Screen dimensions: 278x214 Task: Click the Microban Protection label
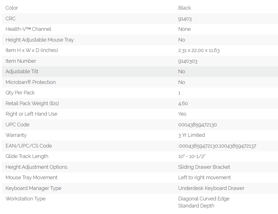31,82
